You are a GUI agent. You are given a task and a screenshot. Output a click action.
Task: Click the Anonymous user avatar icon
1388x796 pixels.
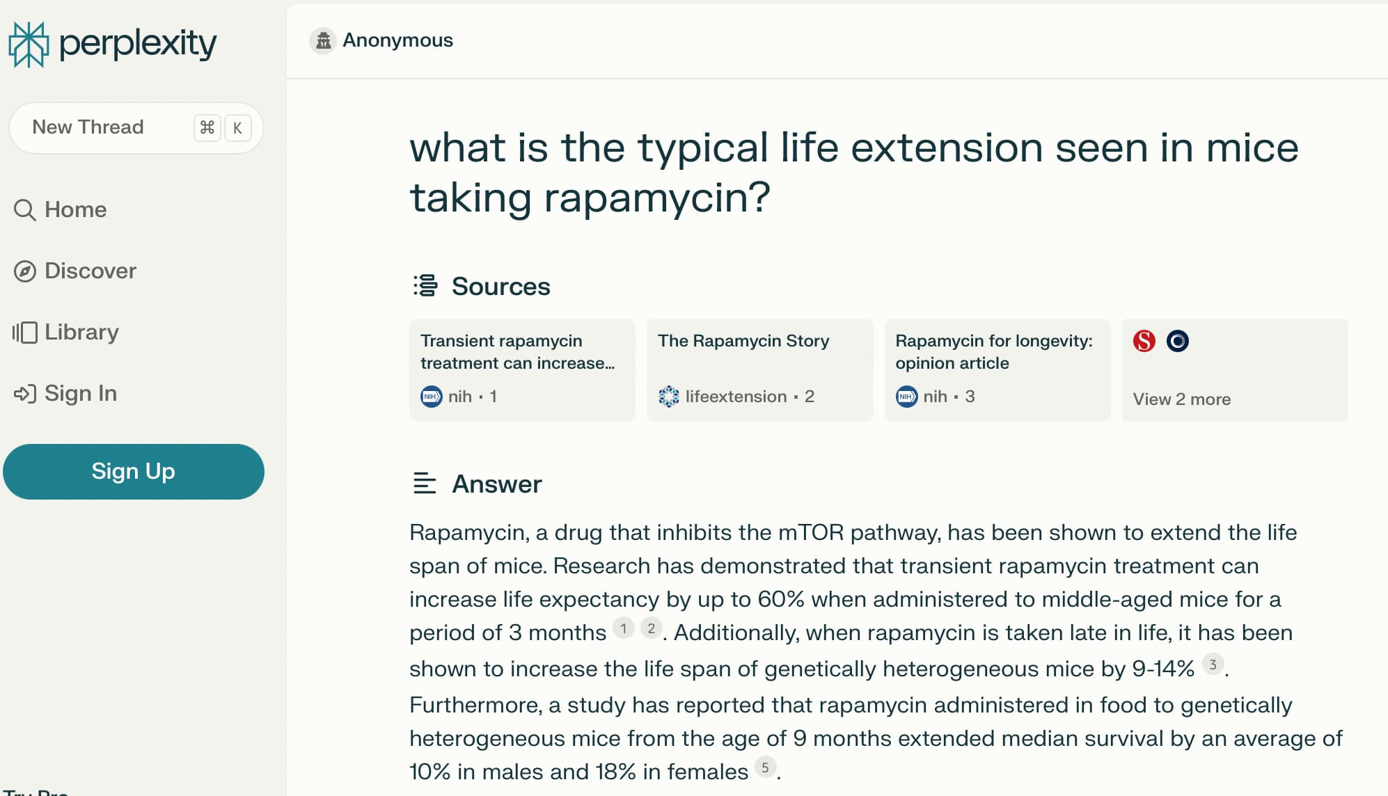(x=323, y=40)
